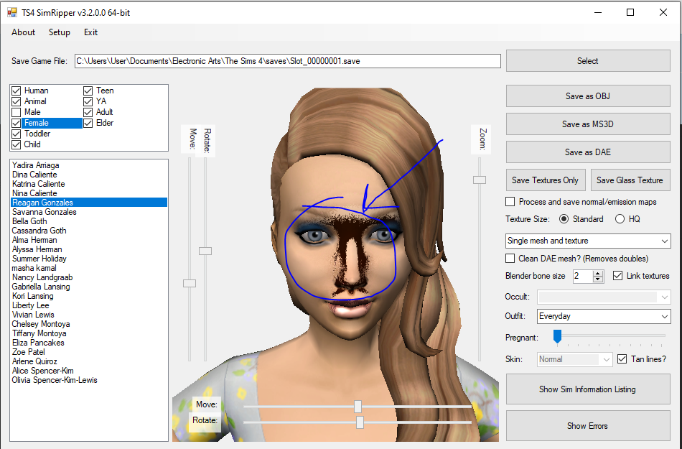682x449 pixels.
Task: Open the Outfit dropdown showing Everyday
Action: 665,316
